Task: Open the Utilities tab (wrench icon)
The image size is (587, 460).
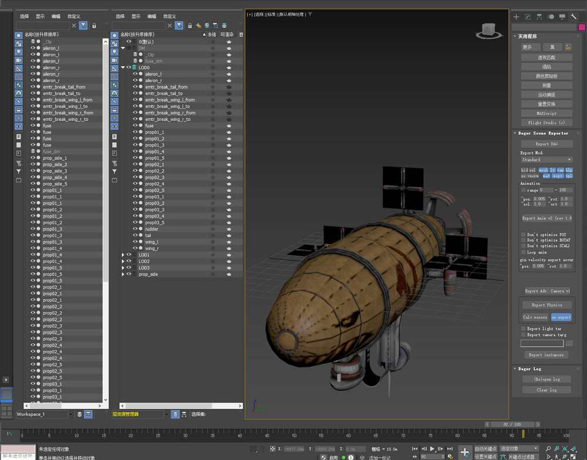Action: tap(573, 17)
